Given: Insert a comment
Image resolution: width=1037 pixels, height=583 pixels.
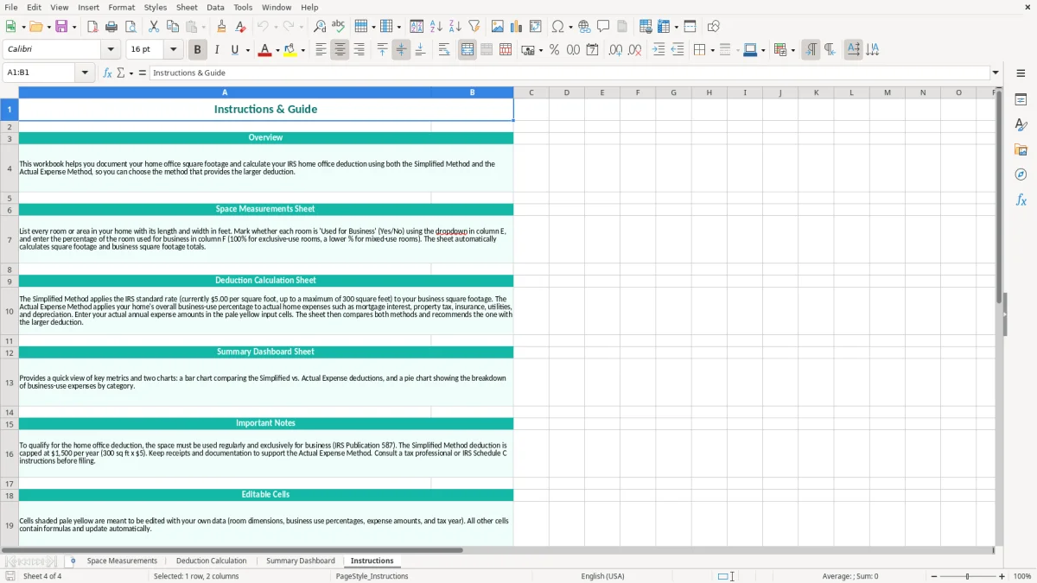Looking at the screenshot, I should tap(603, 27).
